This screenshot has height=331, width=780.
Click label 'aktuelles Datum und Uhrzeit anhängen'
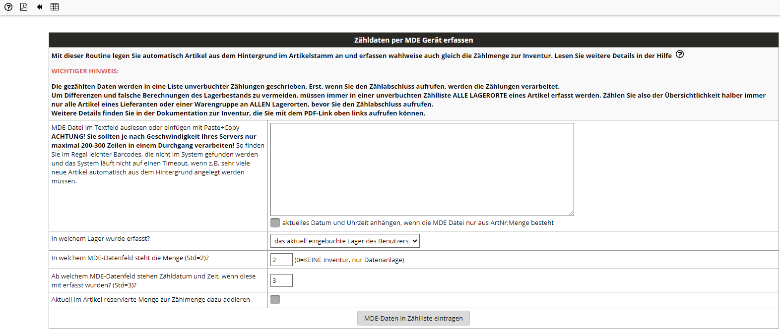click(417, 223)
